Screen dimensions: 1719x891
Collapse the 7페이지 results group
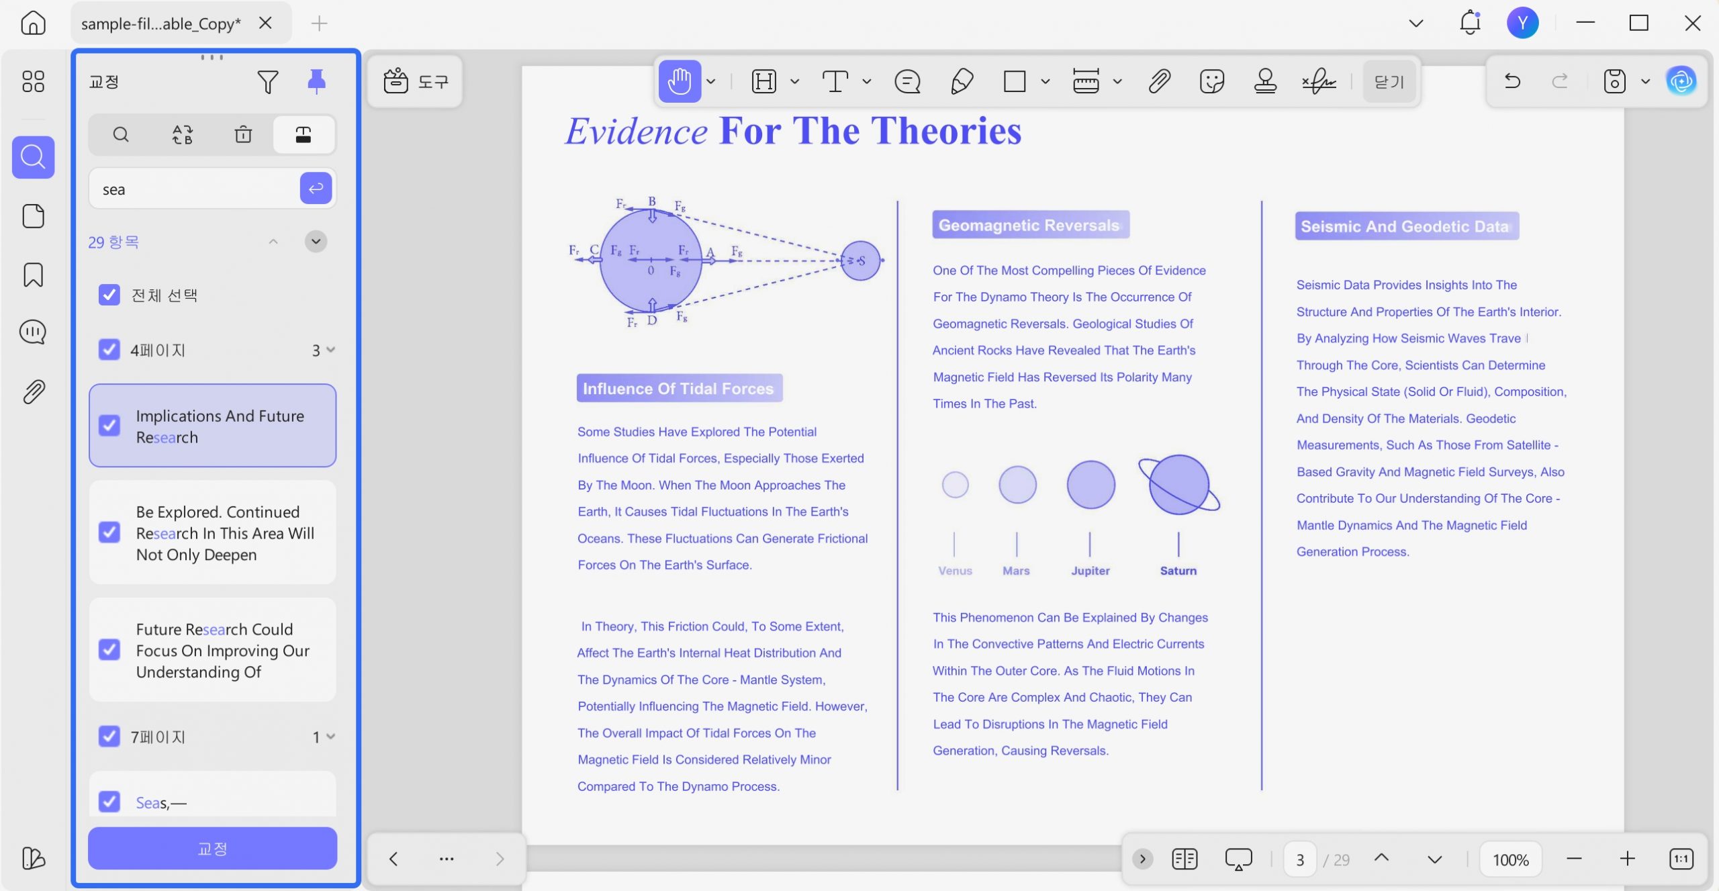click(330, 737)
